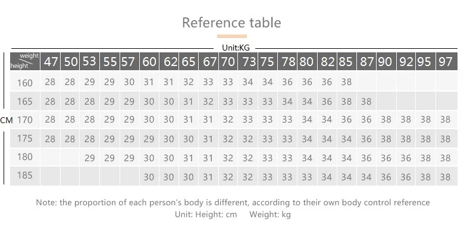Click the 'Unit: Height: cm' text
470x235 pixels.
point(206,214)
